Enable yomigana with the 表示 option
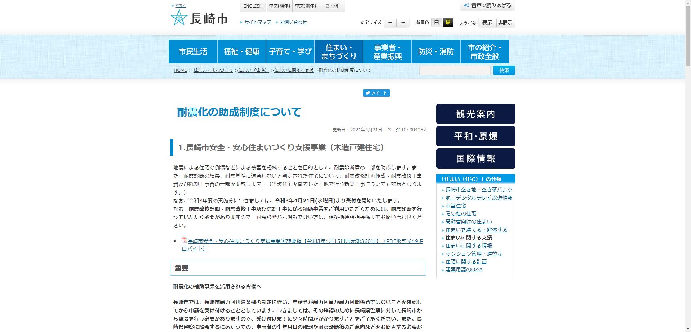 487,22
